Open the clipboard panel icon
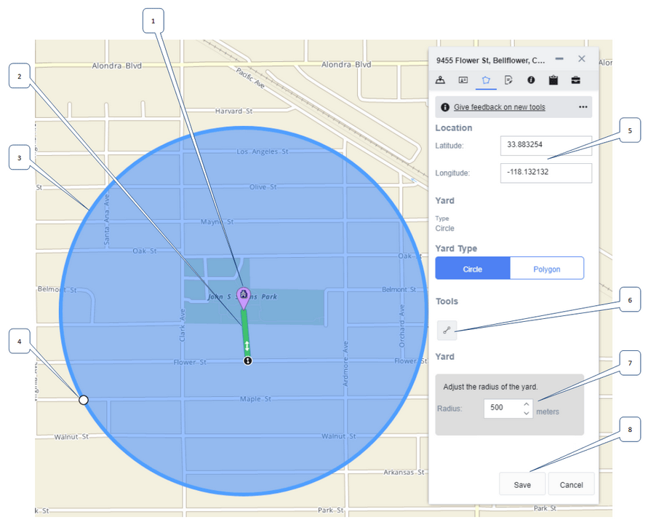Image resolution: width=648 pixels, height=520 pixels. [x=553, y=80]
